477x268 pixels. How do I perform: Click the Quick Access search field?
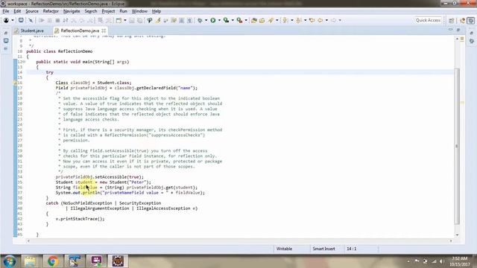[428, 20]
